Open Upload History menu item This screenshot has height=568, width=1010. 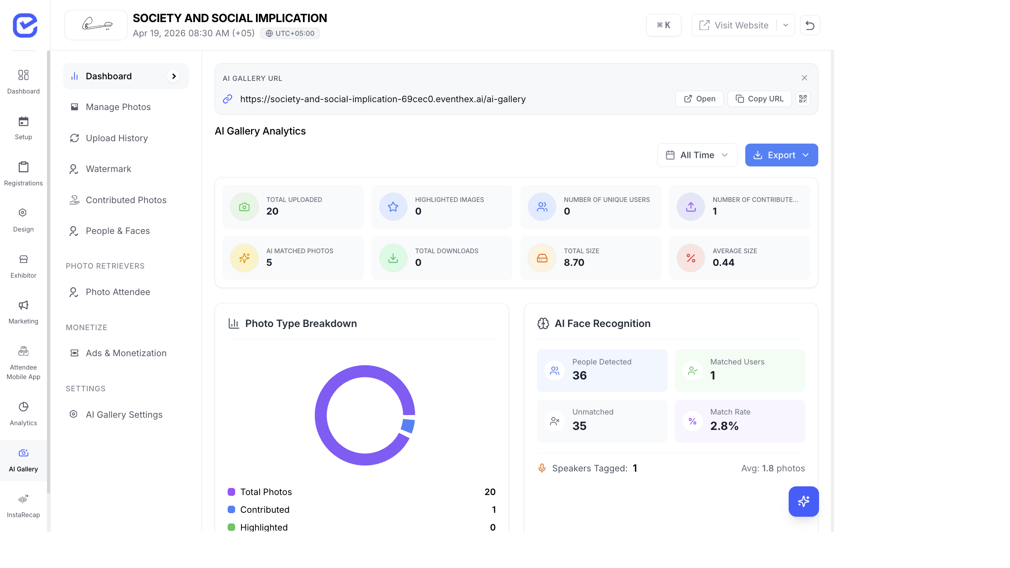click(x=126, y=138)
